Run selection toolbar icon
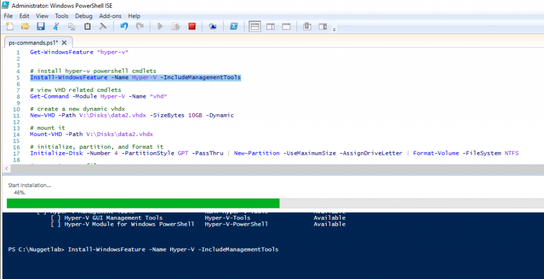 point(176,27)
